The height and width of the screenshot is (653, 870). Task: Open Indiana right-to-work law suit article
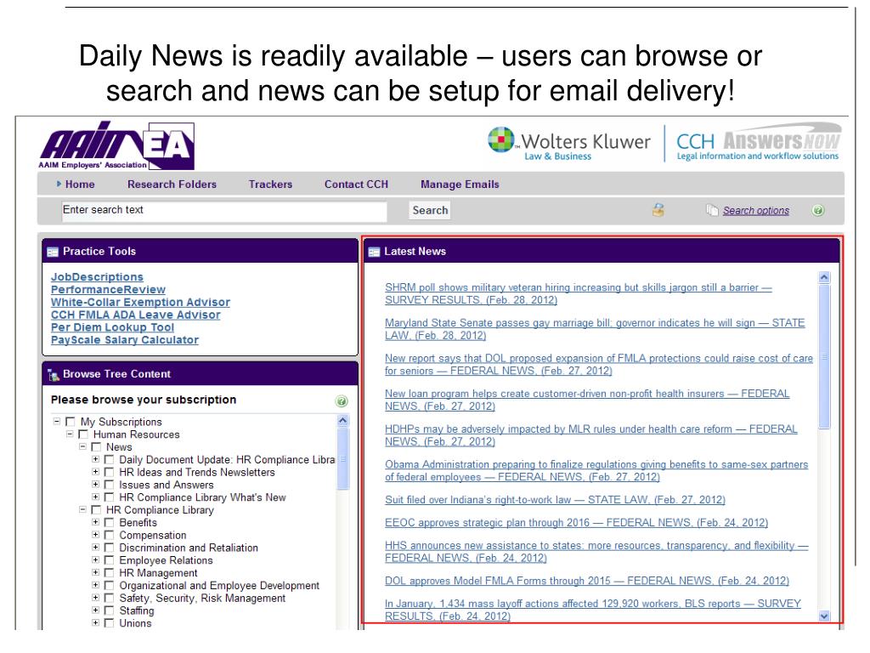point(555,500)
